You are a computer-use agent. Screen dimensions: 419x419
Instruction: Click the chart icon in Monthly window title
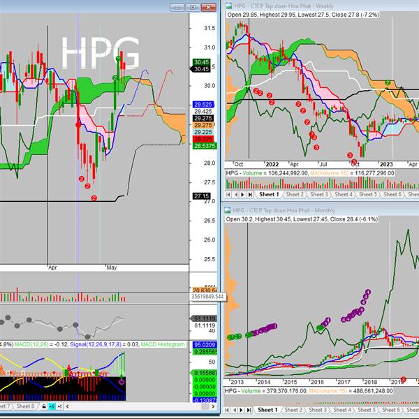pos(228,210)
